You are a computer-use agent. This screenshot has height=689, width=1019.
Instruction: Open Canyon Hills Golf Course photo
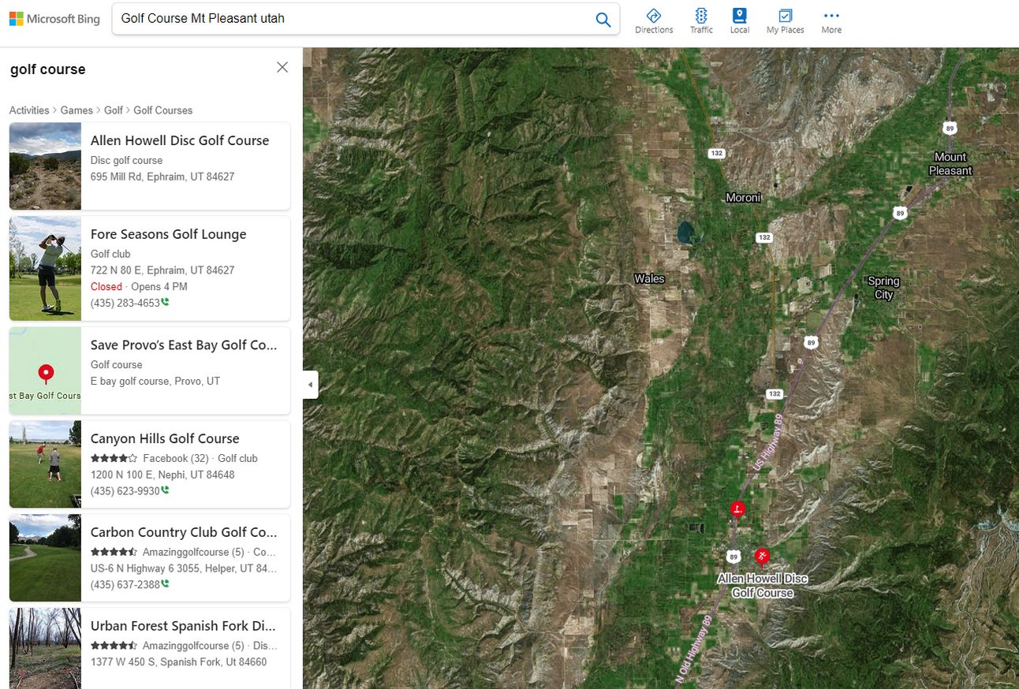click(45, 464)
